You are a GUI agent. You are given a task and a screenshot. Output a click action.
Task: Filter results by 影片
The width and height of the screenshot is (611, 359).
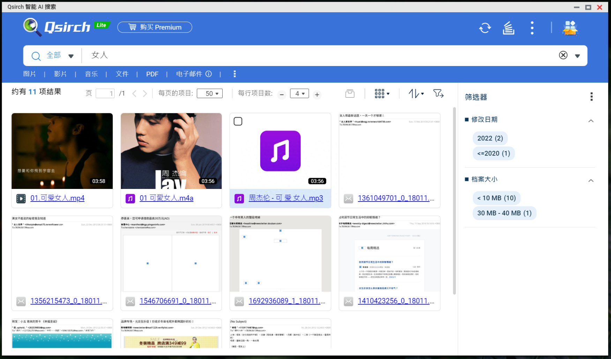point(60,74)
